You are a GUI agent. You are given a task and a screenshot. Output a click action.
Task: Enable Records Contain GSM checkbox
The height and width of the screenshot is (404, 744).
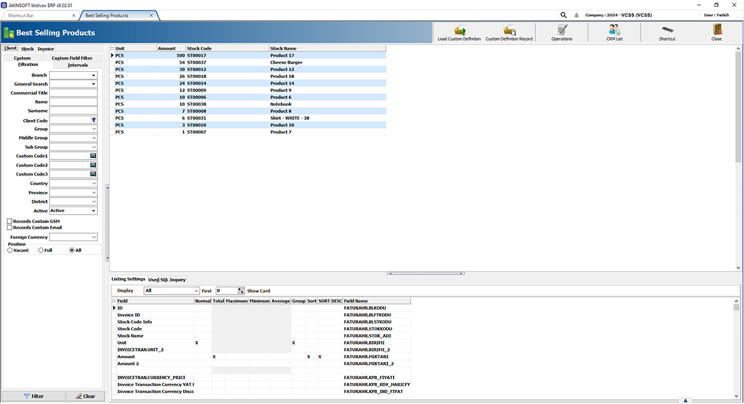click(x=9, y=221)
